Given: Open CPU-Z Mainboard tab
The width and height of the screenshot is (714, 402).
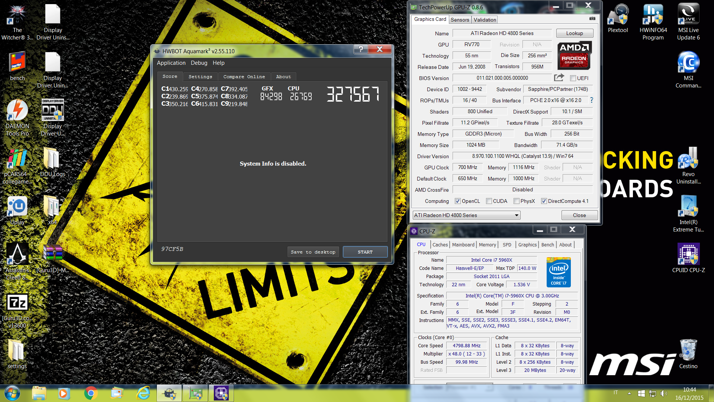Looking at the screenshot, I should point(463,245).
